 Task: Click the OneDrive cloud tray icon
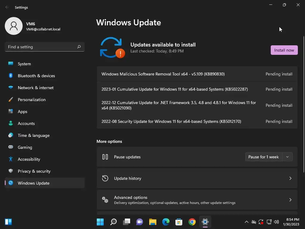pyautogui.click(x=254, y=222)
